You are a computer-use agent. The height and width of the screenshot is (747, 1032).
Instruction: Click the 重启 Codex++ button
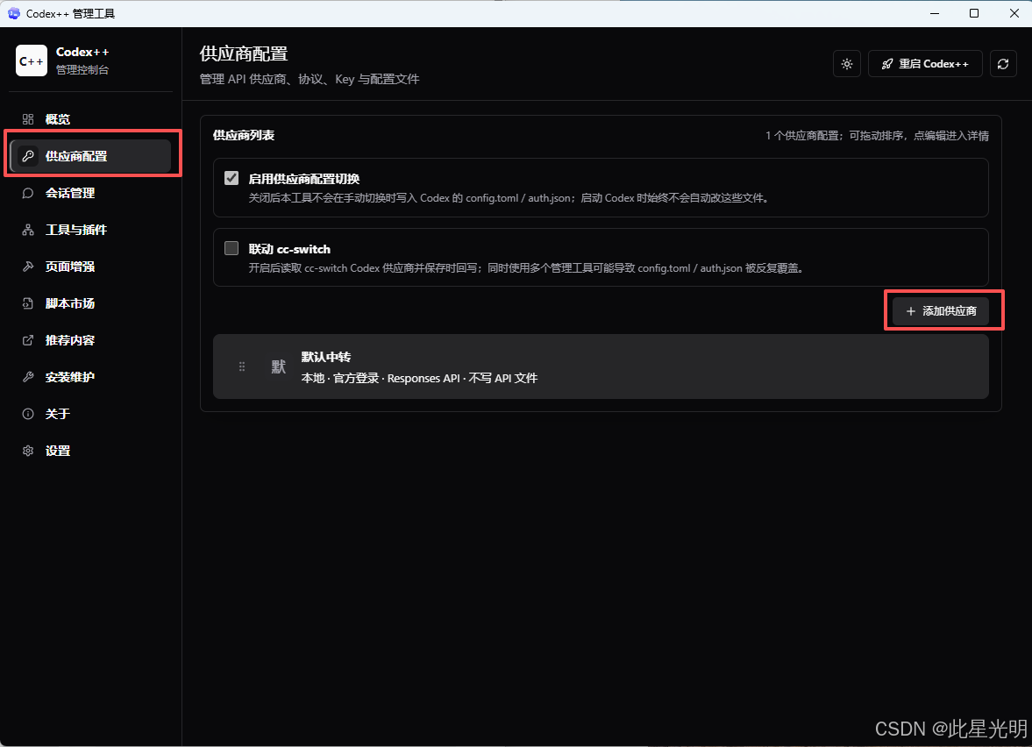coord(925,64)
